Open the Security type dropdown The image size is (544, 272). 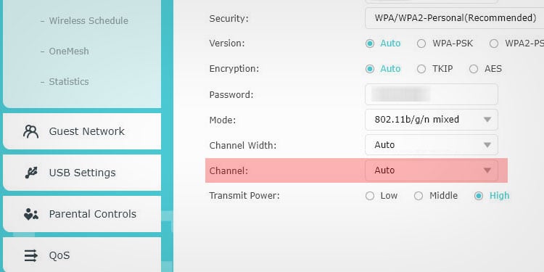pyautogui.click(x=454, y=18)
